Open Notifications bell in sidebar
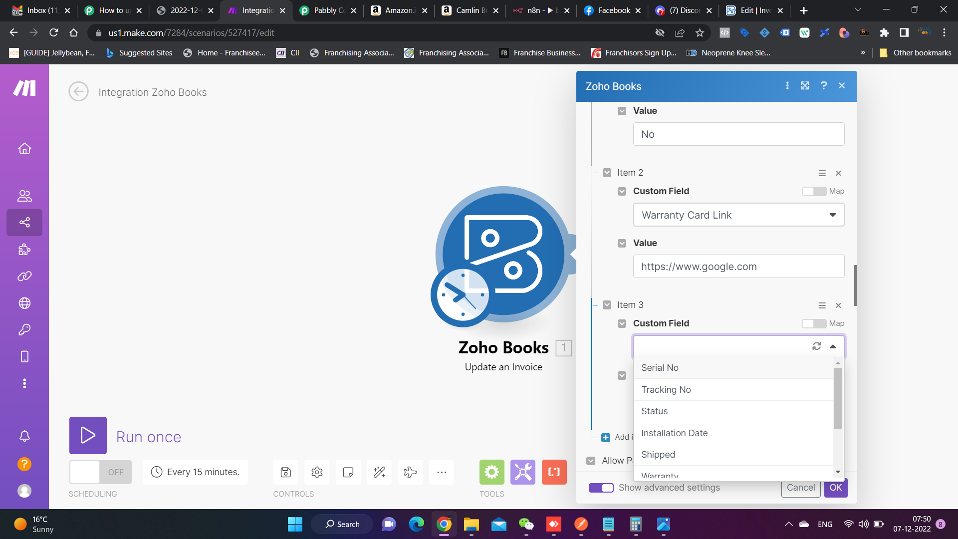Viewport: 958px width, 539px height. pos(24,436)
